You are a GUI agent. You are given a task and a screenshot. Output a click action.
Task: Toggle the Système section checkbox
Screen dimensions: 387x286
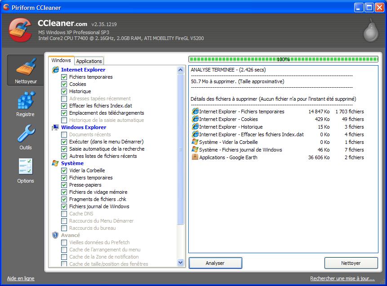(x=56, y=163)
